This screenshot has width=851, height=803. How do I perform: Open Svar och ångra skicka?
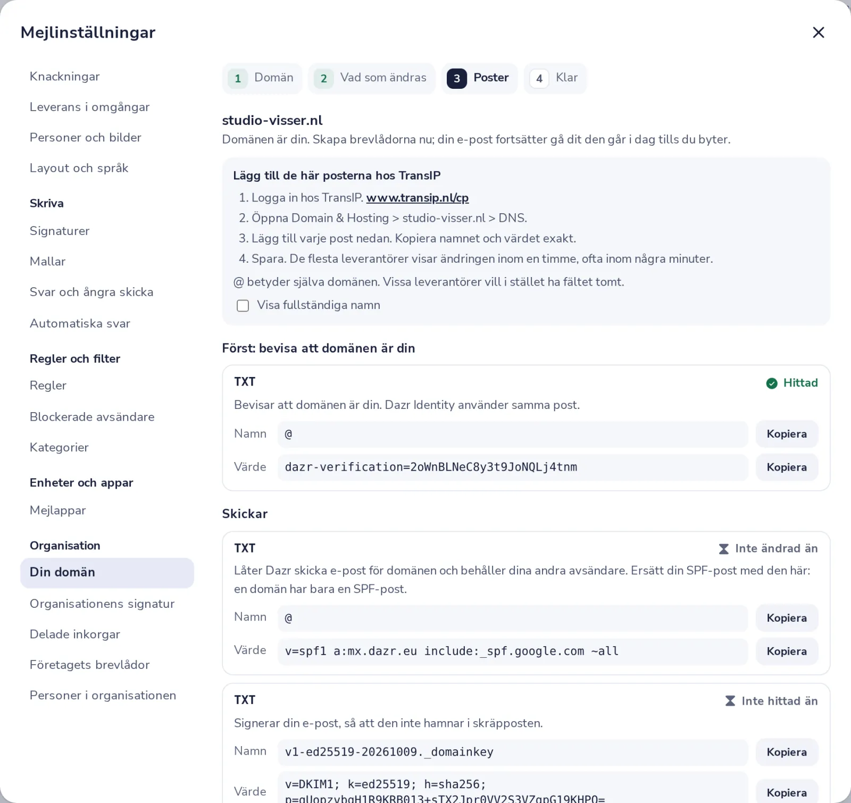[x=107, y=292]
